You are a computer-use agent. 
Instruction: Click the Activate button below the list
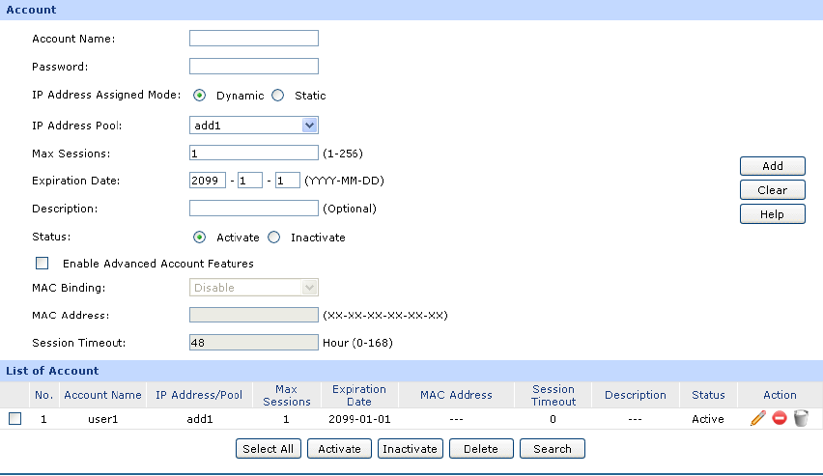[x=339, y=449]
